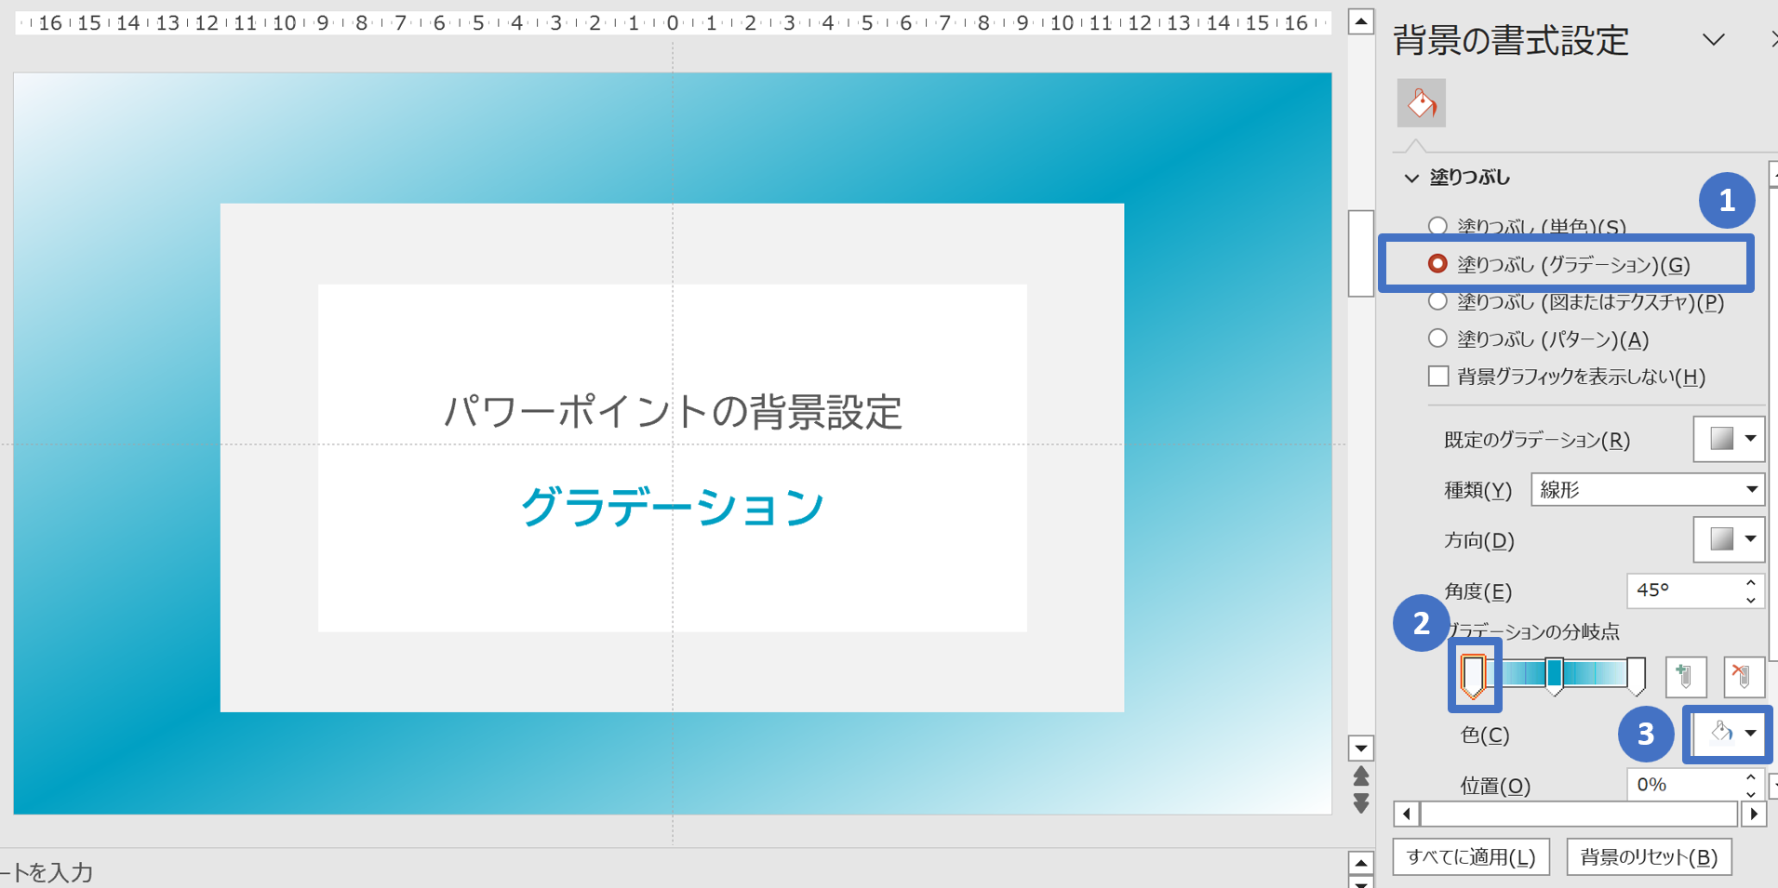Screen dimensions: 1778x888
Task: Select 塗りつぶし (グラデーション) radio button
Action: (x=1437, y=264)
